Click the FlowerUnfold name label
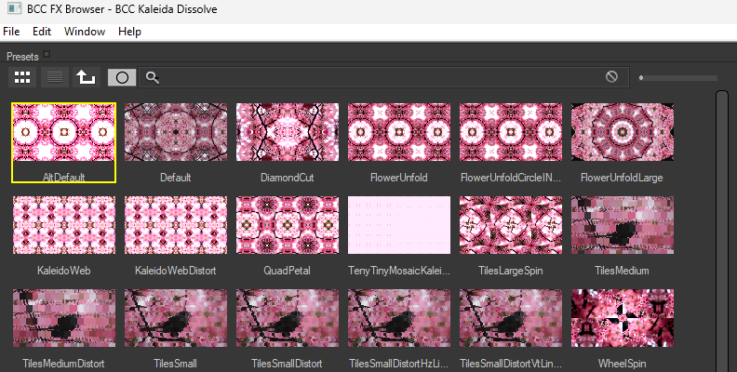Image resolution: width=737 pixels, height=372 pixels. click(x=399, y=178)
